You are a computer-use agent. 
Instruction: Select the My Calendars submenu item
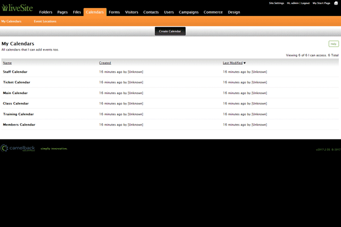pos(11,21)
